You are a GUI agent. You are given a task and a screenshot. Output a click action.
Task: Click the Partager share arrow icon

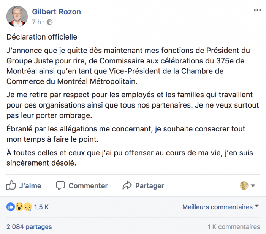127,185
